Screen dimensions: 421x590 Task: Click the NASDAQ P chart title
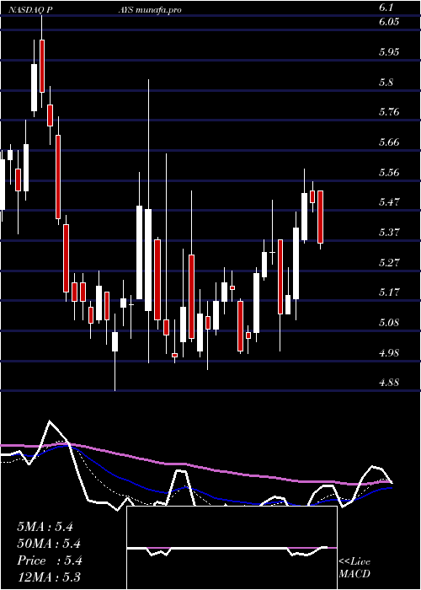(31, 10)
